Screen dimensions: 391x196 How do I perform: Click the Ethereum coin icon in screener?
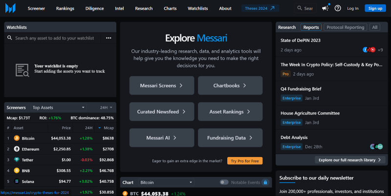click(x=17, y=149)
